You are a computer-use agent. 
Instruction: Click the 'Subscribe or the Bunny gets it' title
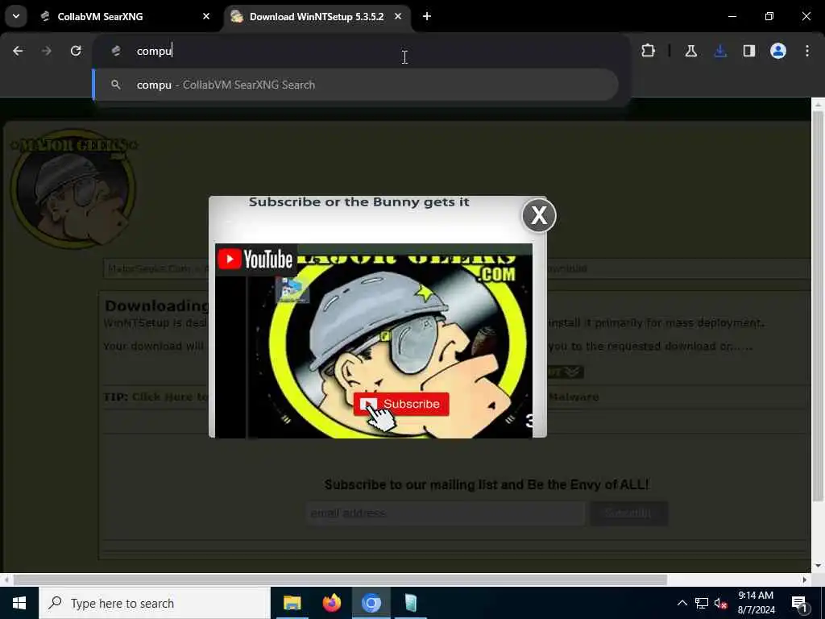click(x=359, y=202)
